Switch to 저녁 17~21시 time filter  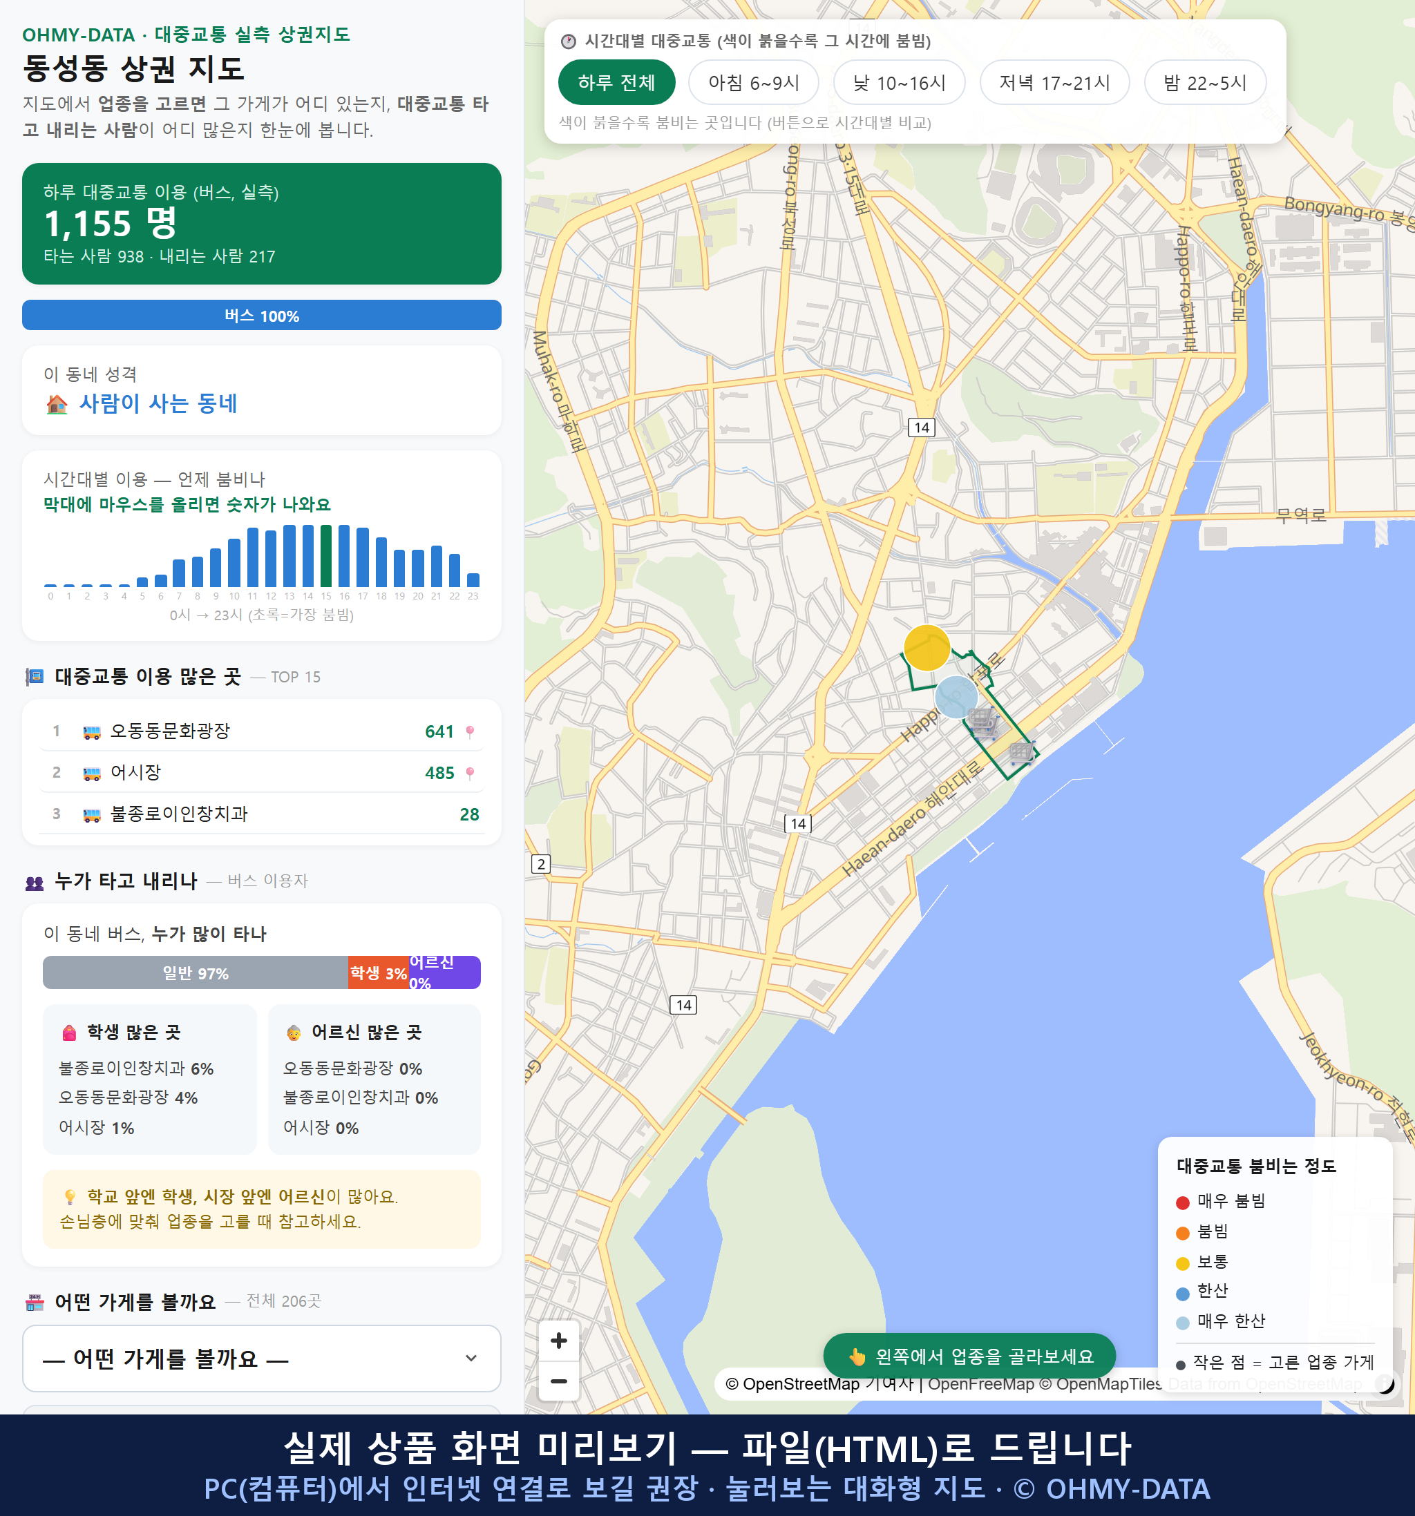1054,82
